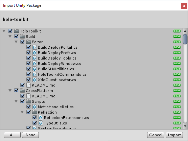Screen dimensions: 188x141
Task: Select the HoloToolkitCommands.cs file name
Action: (62, 74)
